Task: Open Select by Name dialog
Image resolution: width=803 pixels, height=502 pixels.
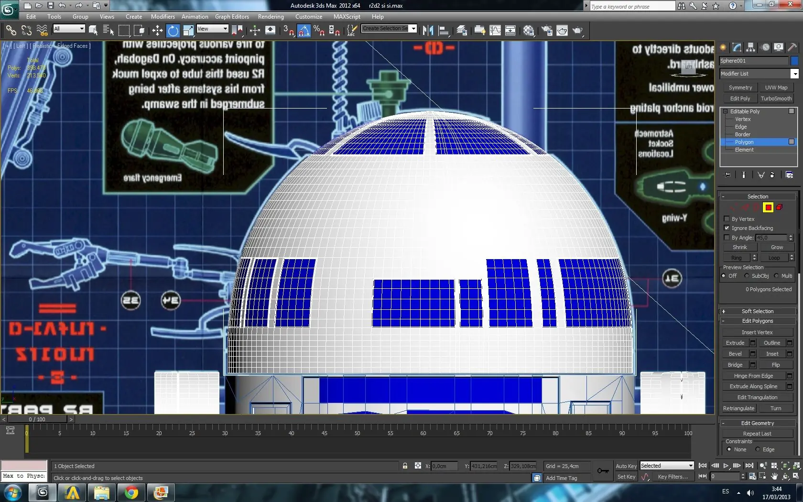Action: click(x=109, y=31)
